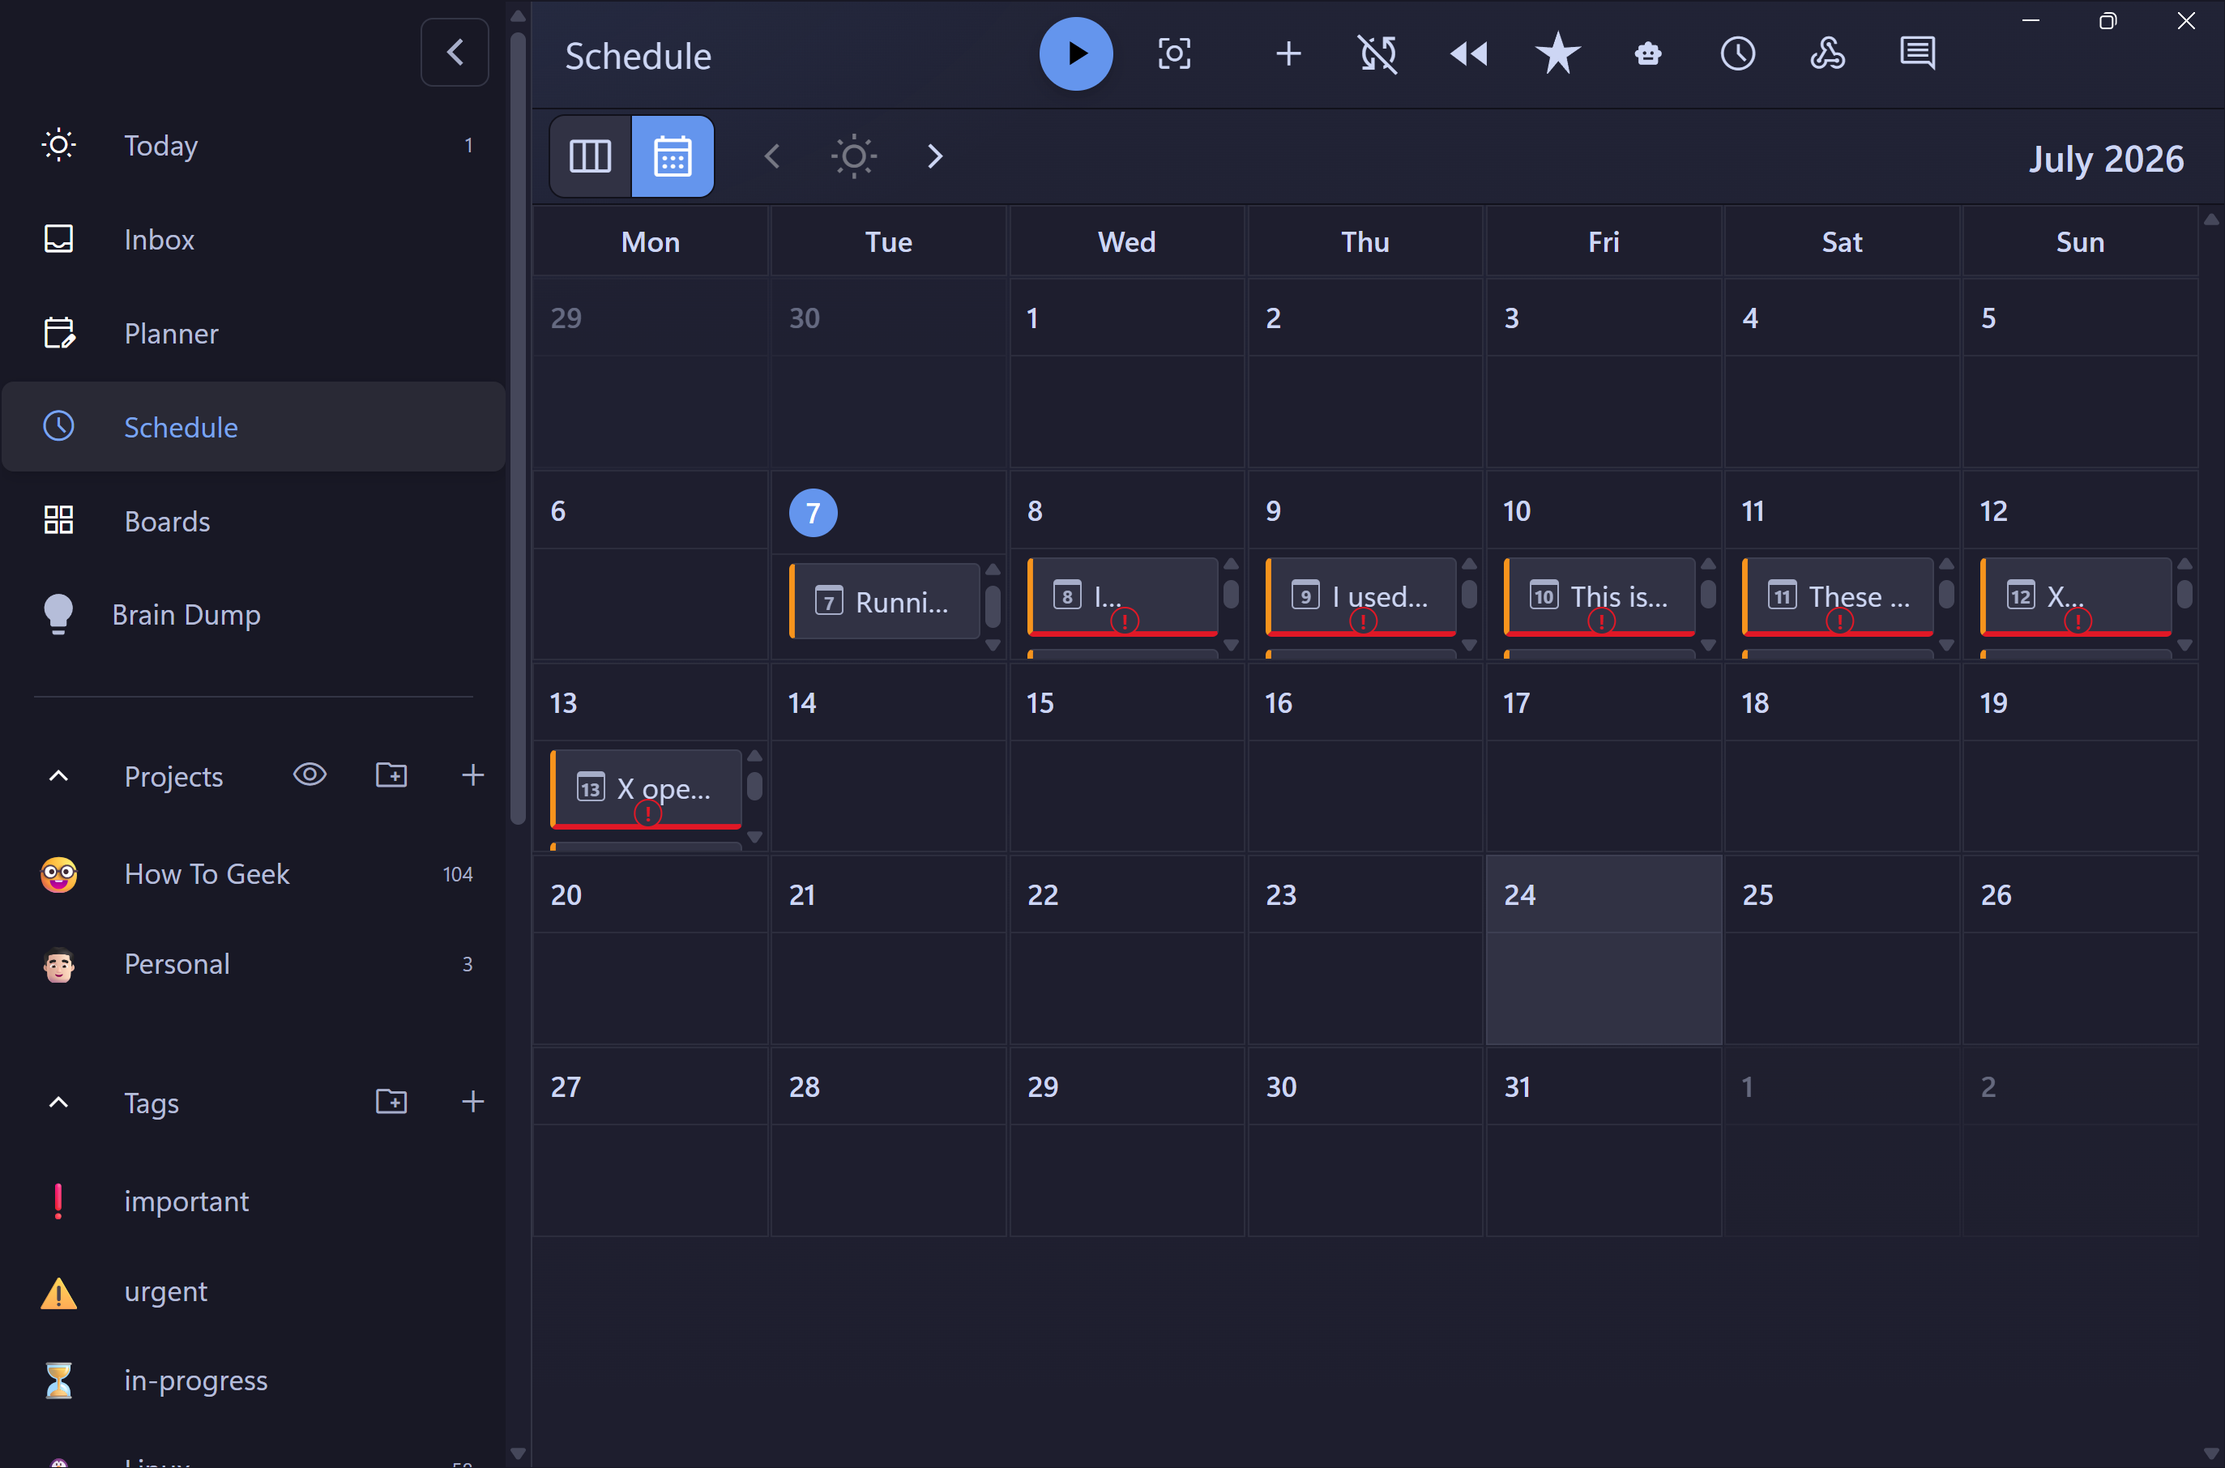This screenshot has height=1468, width=2225.
Task: Open Personal project
Action: point(254,964)
